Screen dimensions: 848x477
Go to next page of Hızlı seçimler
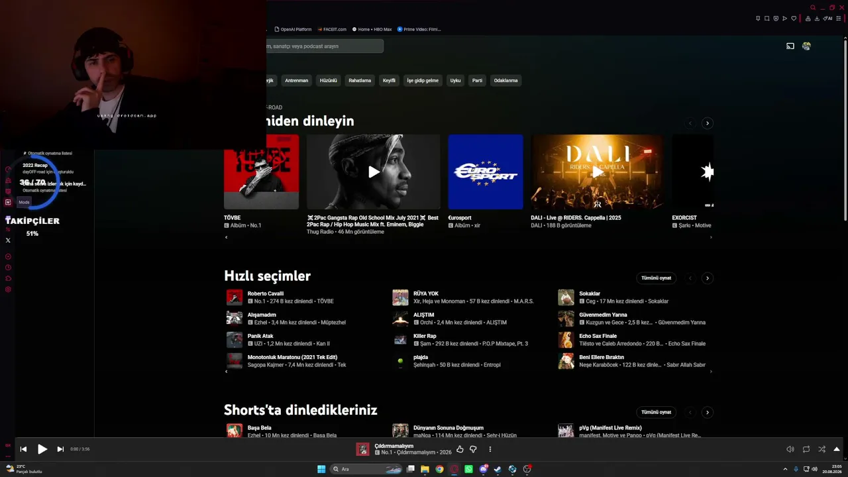click(707, 278)
